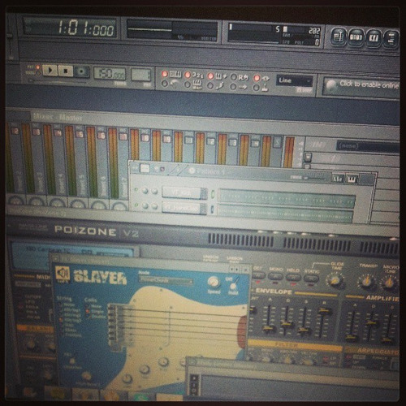Click the 150.000 tempo display
The width and height of the screenshot is (406, 406).
point(110,73)
